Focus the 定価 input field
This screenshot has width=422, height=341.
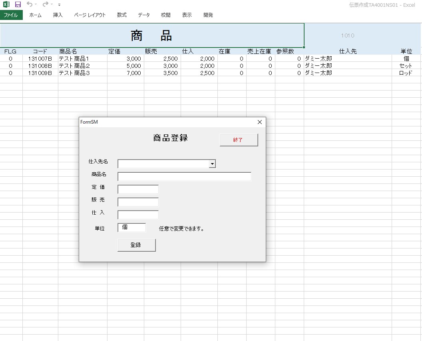click(x=138, y=189)
